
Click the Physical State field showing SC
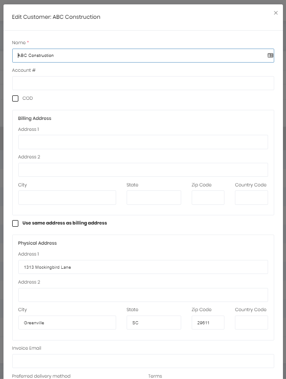pos(154,323)
